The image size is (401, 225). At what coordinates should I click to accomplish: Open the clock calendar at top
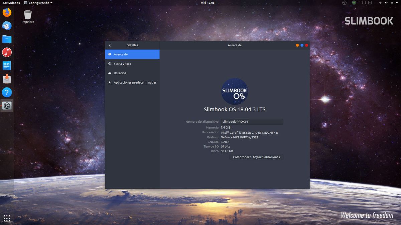(208, 3)
